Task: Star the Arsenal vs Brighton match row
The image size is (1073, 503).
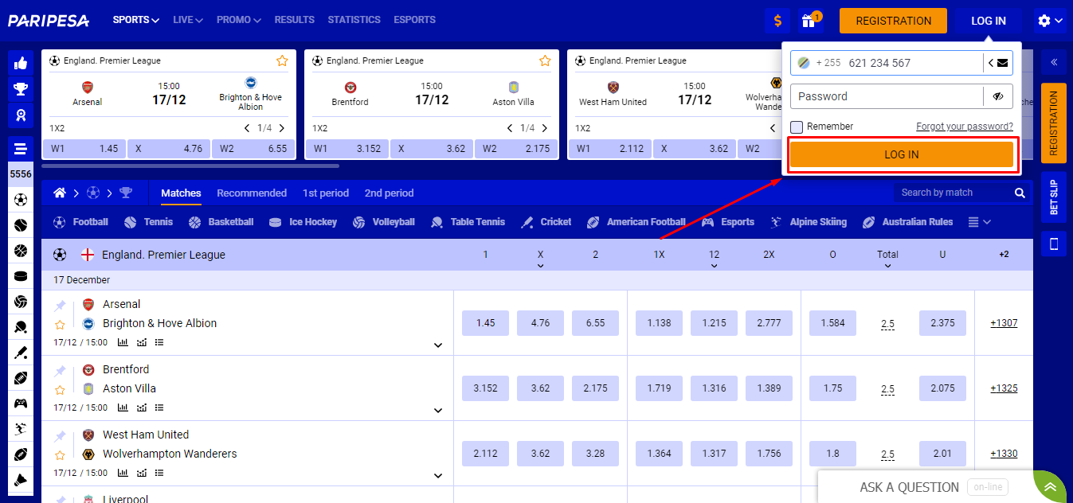Action: pyautogui.click(x=60, y=325)
